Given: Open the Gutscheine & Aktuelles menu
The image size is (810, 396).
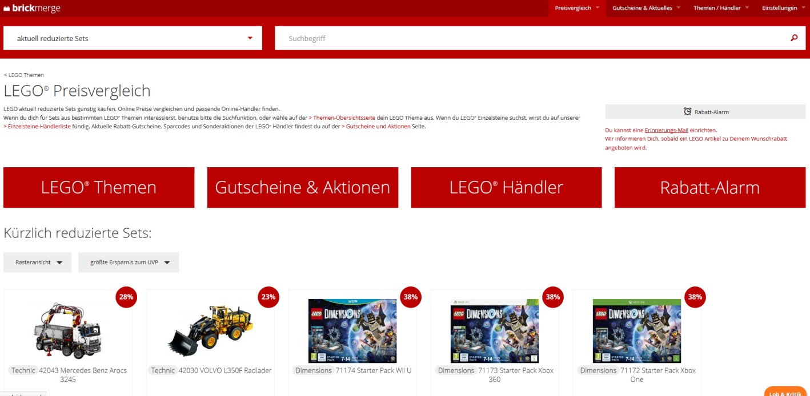Looking at the screenshot, I should click(x=646, y=8).
